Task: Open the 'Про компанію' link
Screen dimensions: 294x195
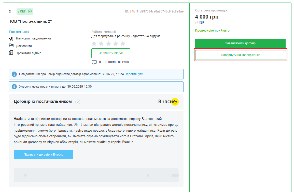Action: point(19,32)
